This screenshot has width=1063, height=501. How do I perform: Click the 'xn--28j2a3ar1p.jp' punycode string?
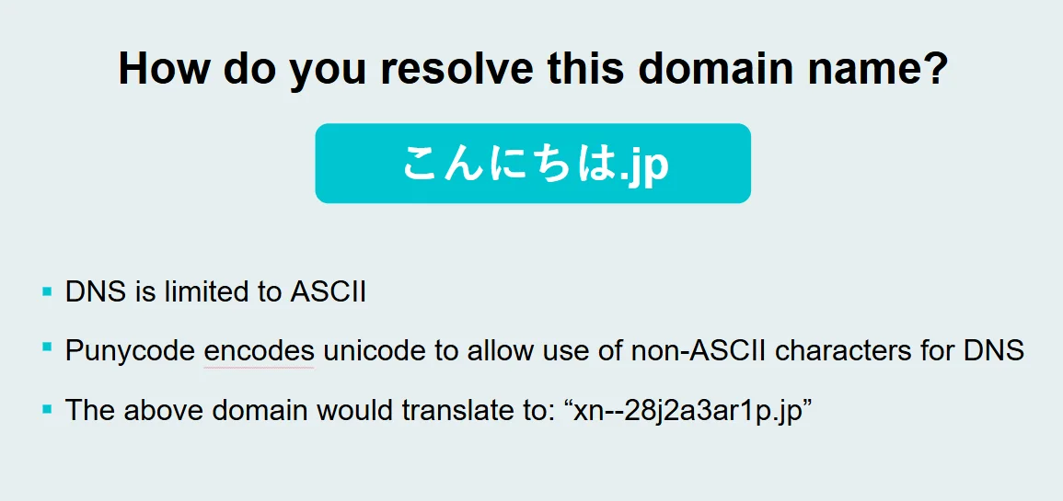click(693, 411)
